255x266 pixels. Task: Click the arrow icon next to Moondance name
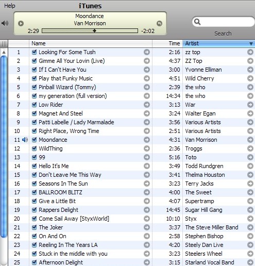147,140
